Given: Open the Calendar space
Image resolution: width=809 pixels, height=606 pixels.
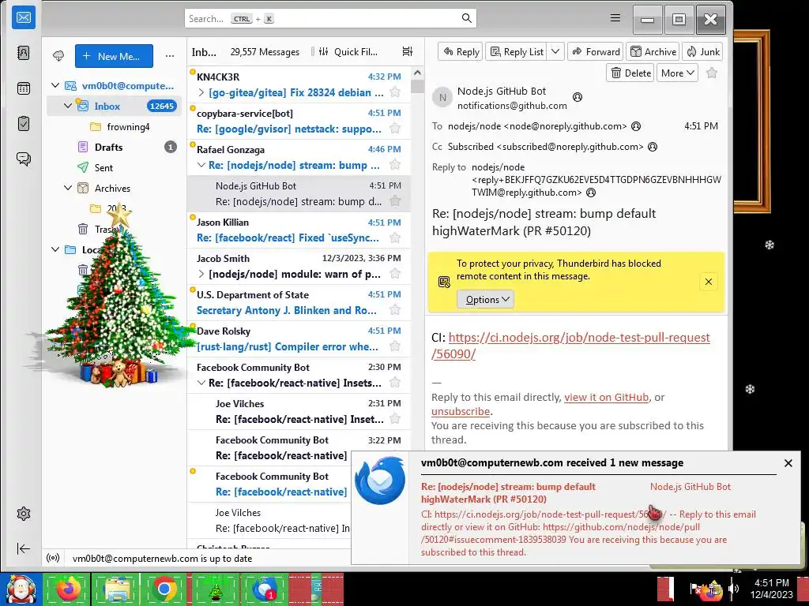Looking at the screenshot, I should (x=24, y=88).
